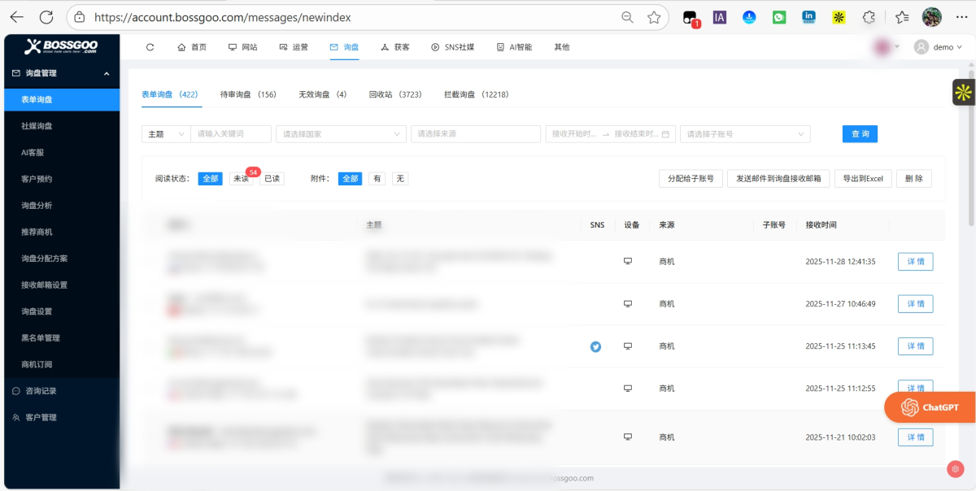This screenshot has width=976, height=491.
Task: Open the 拦截询盘 tab
Action: pyautogui.click(x=476, y=94)
